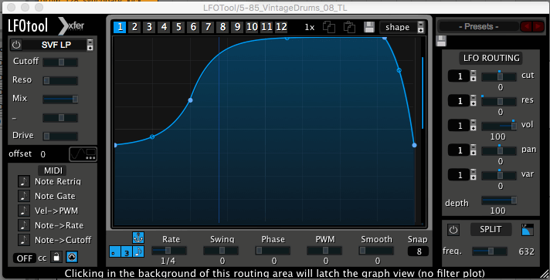Change cut routing graph number stepper
Image resolution: width=550 pixels, height=280 pixels.
(474, 76)
